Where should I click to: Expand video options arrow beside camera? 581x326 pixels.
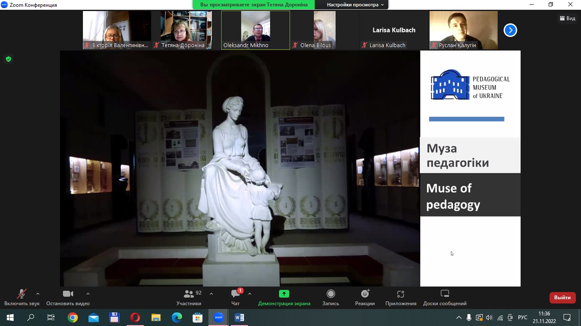88,294
